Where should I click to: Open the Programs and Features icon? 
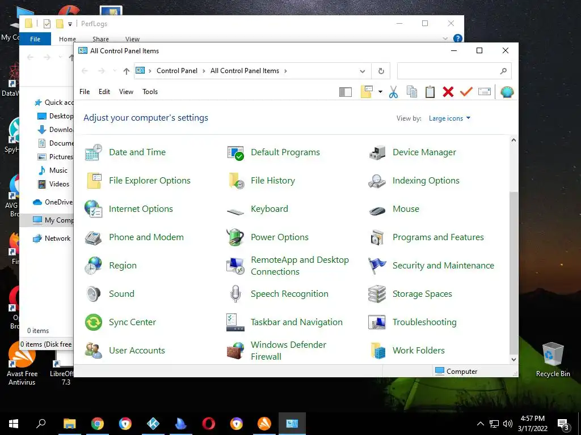[x=377, y=237]
